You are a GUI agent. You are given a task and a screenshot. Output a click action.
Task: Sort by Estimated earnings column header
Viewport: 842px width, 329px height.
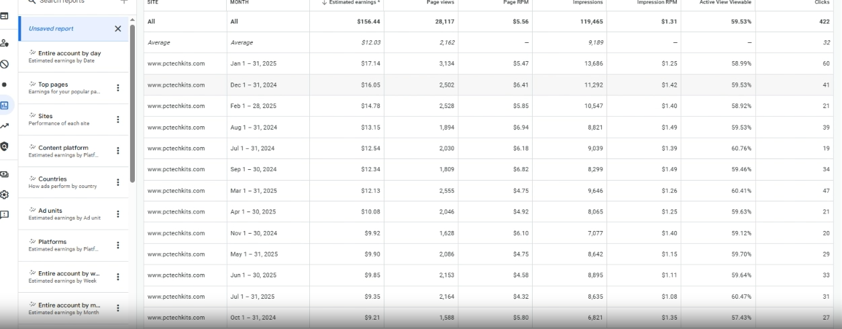tap(350, 3)
